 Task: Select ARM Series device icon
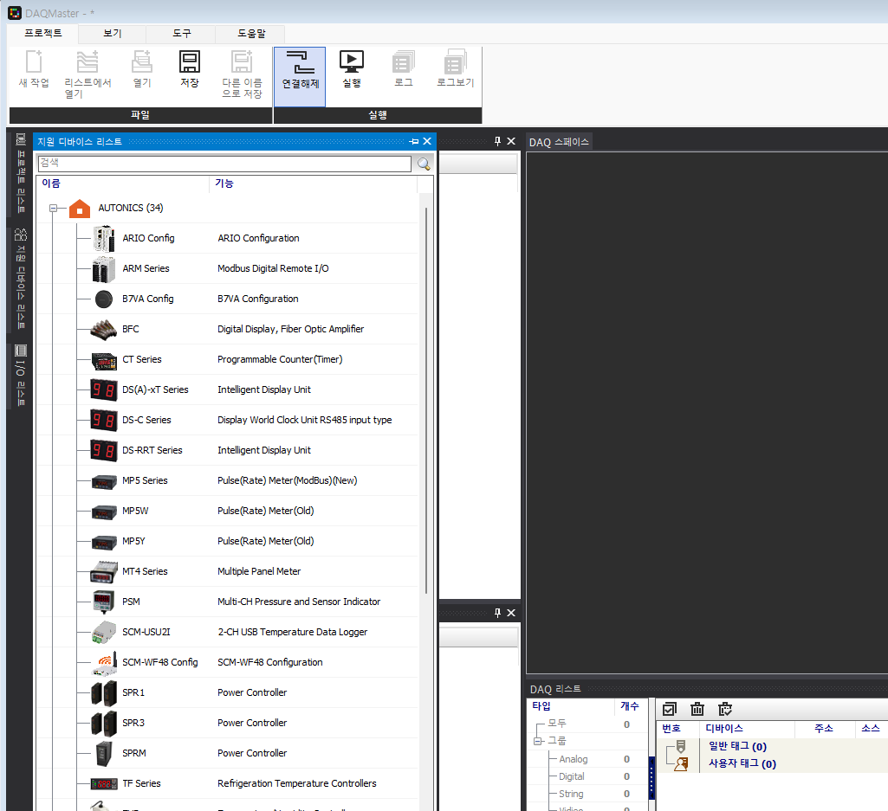pyautogui.click(x=104, y=269)
